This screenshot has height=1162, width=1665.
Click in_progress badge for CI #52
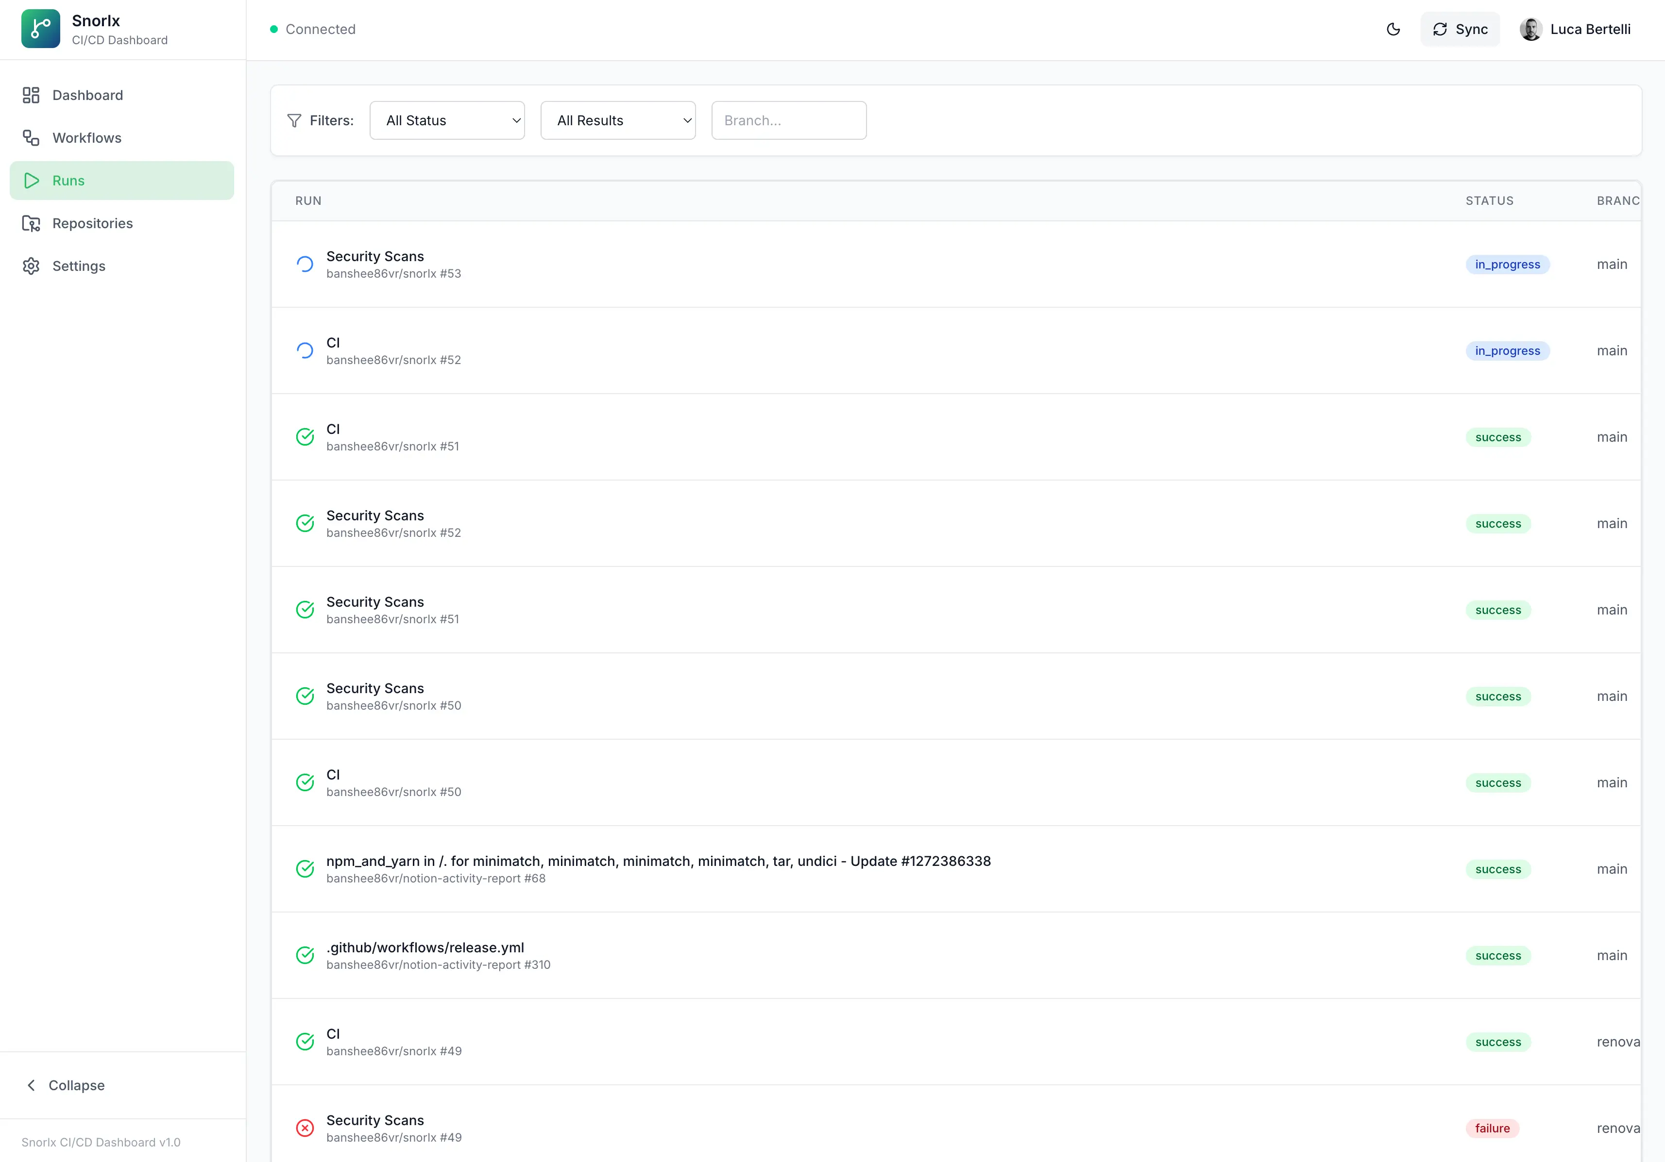tap(1507, 351)
